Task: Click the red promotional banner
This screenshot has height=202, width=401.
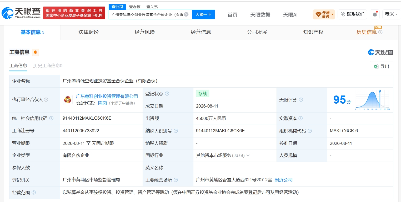Action: tap(74, 13)
